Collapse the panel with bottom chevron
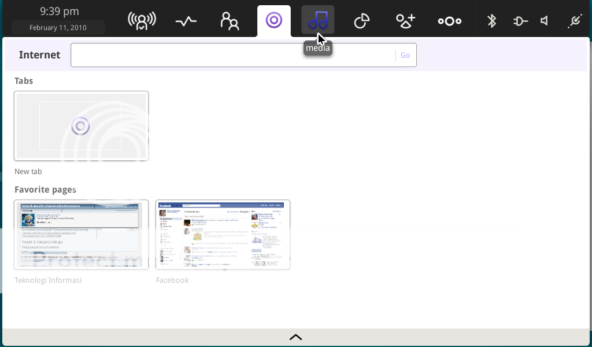The width and height of the screenshot is (592, 347). (295, 337)
